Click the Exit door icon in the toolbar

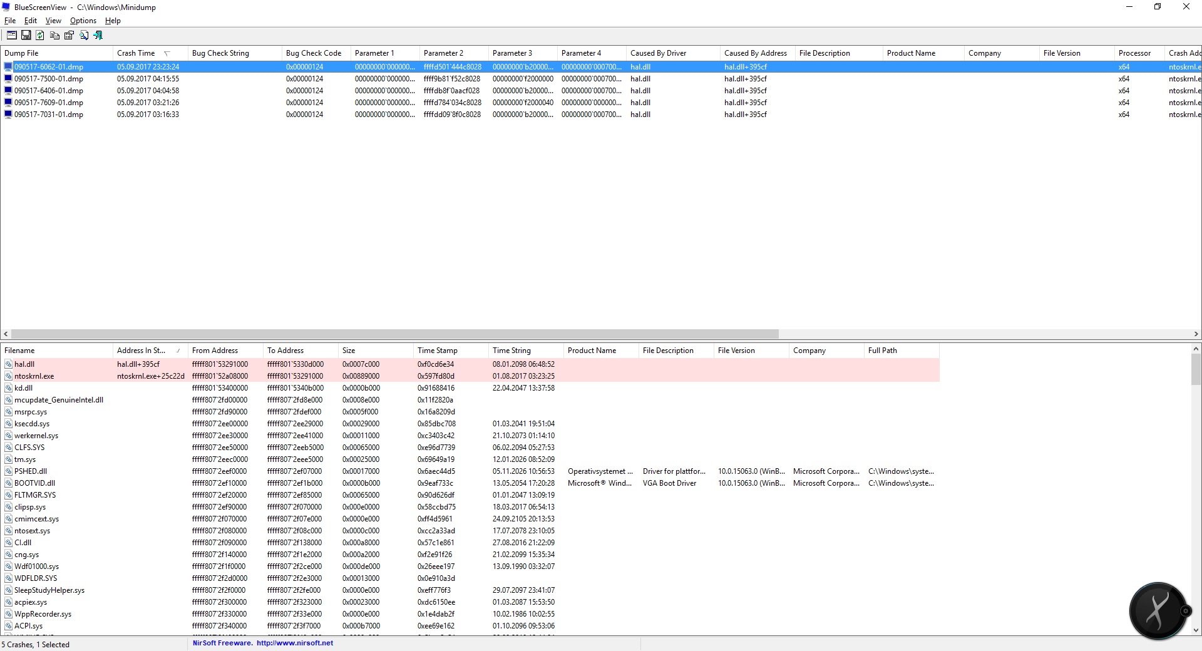pos(98,35)
